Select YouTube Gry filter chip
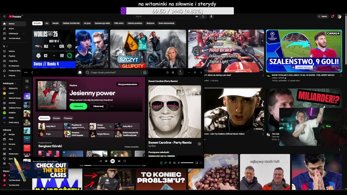The height and width of the screenshot is (195, 347). pos(47,23)
